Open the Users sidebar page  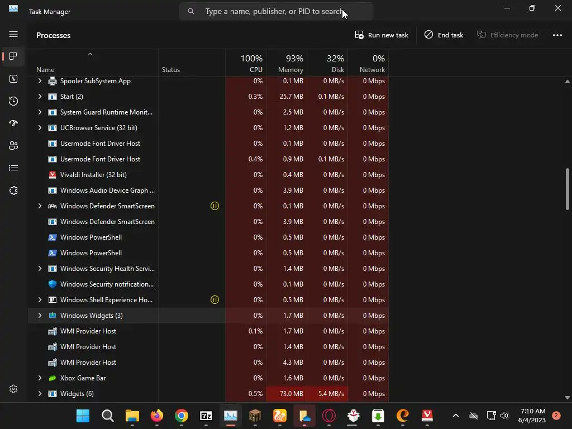(13, 146)
